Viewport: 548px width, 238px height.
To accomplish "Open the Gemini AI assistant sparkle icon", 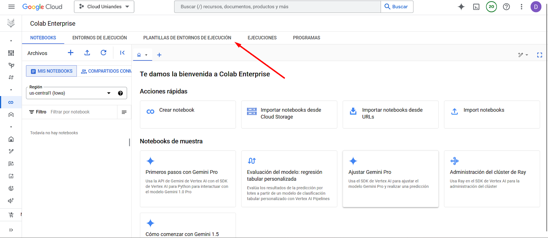I will click(461, 6).
